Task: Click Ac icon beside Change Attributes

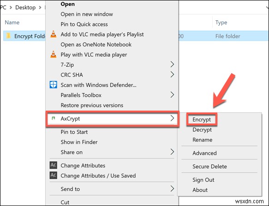Action: click(x=54, y=165)
